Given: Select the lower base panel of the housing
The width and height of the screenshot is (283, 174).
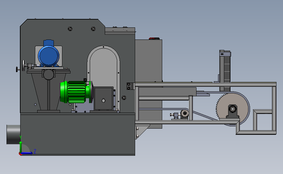Looking at the screenshot, I should tap(78, 134).
